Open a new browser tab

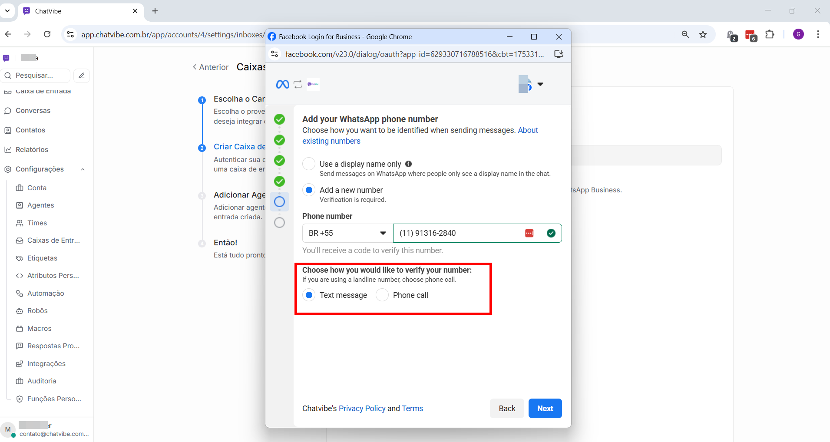tap(155, 11)
